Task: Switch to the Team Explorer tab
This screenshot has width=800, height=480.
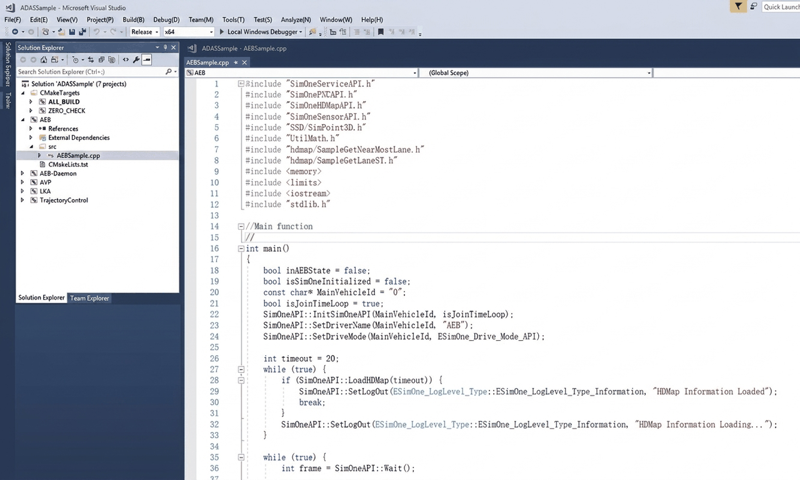Action: (89, 298)
